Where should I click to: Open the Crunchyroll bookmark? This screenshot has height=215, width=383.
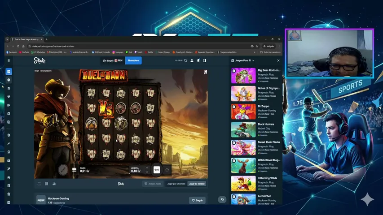[x=183, y=52]
